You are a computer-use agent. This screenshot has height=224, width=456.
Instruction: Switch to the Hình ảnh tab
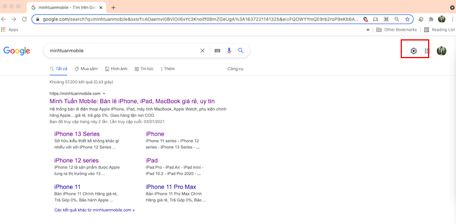click(x=116, y=69)
